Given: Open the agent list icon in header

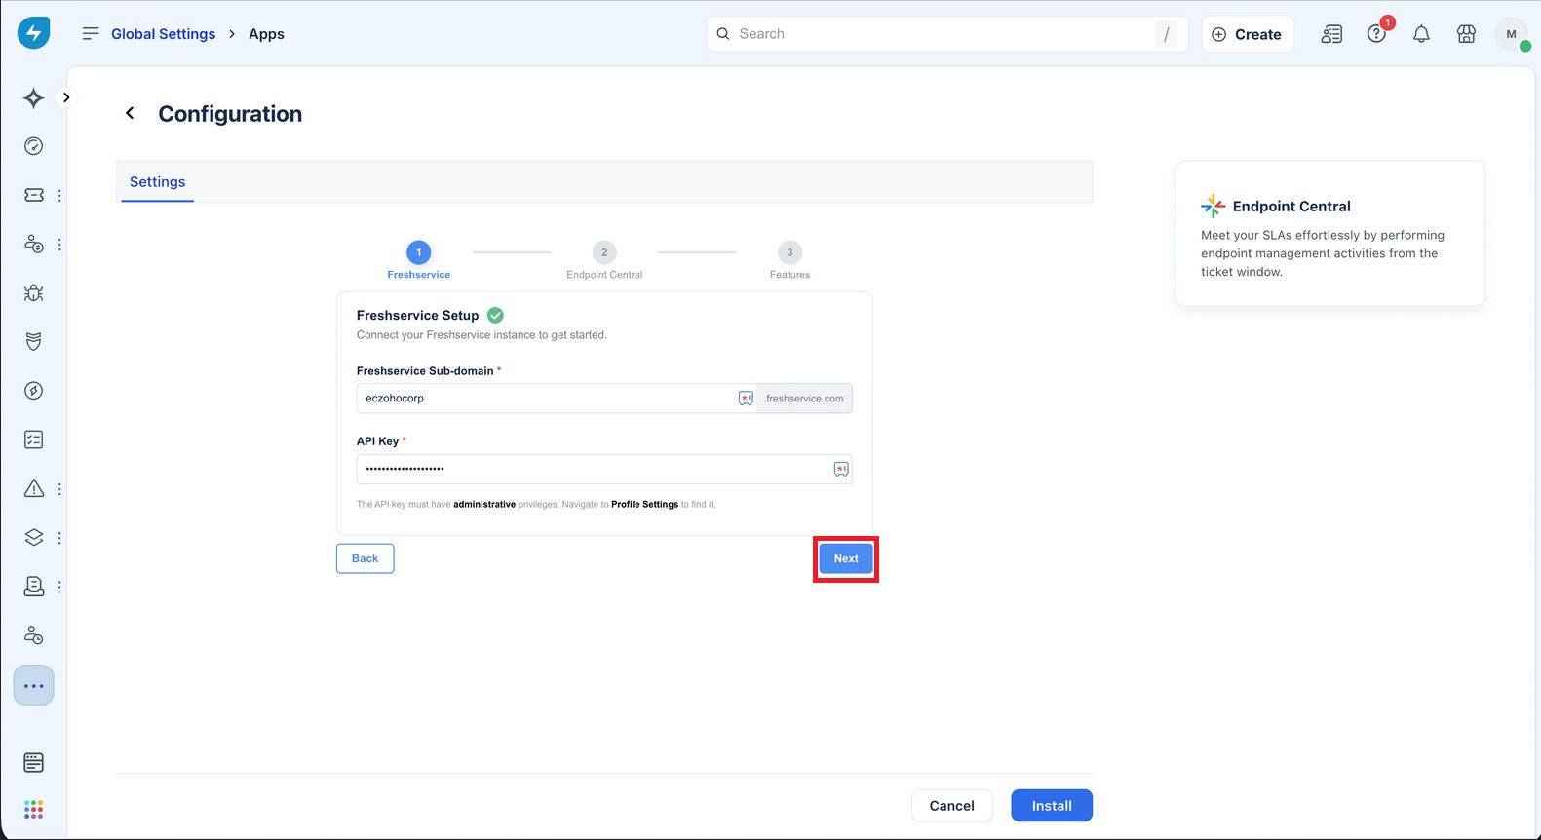Looking at the screenshot, I should (x=1331, y=34).
